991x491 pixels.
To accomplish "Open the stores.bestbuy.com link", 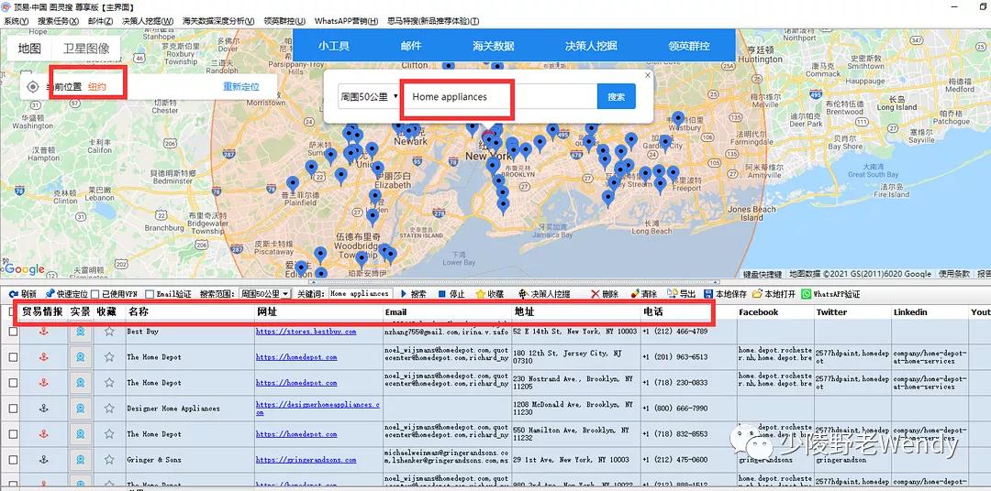I will pyautogui.click(x=306, y=332).
